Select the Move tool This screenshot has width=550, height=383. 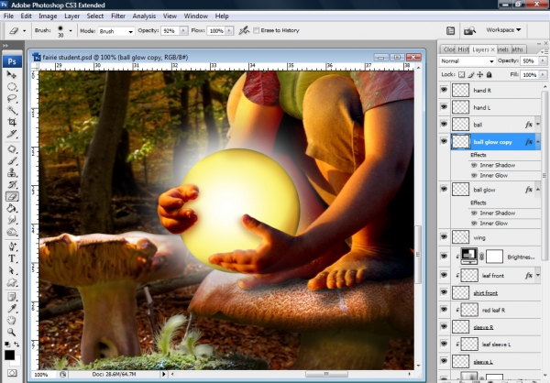pyautogui.click(x=12, y=75)
